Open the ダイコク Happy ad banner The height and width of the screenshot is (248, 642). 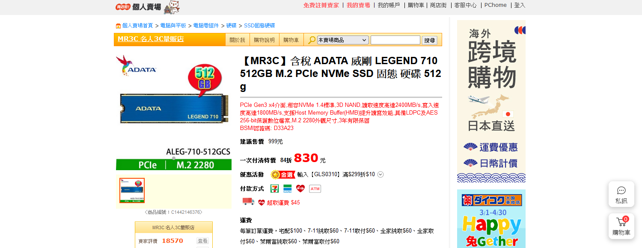click(x=491, y=218)
